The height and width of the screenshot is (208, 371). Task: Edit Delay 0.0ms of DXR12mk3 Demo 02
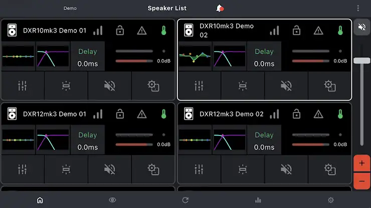click(x=264, y=141)
